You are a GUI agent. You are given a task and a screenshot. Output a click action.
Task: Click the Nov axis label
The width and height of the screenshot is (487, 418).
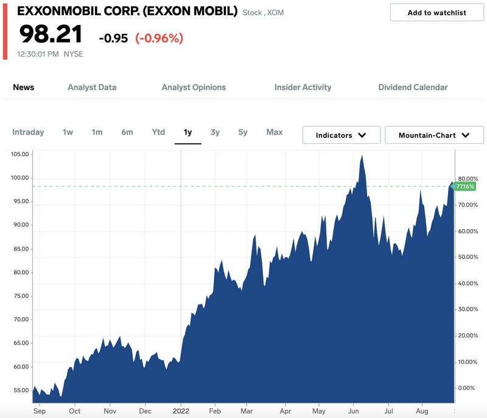(110, 411)
